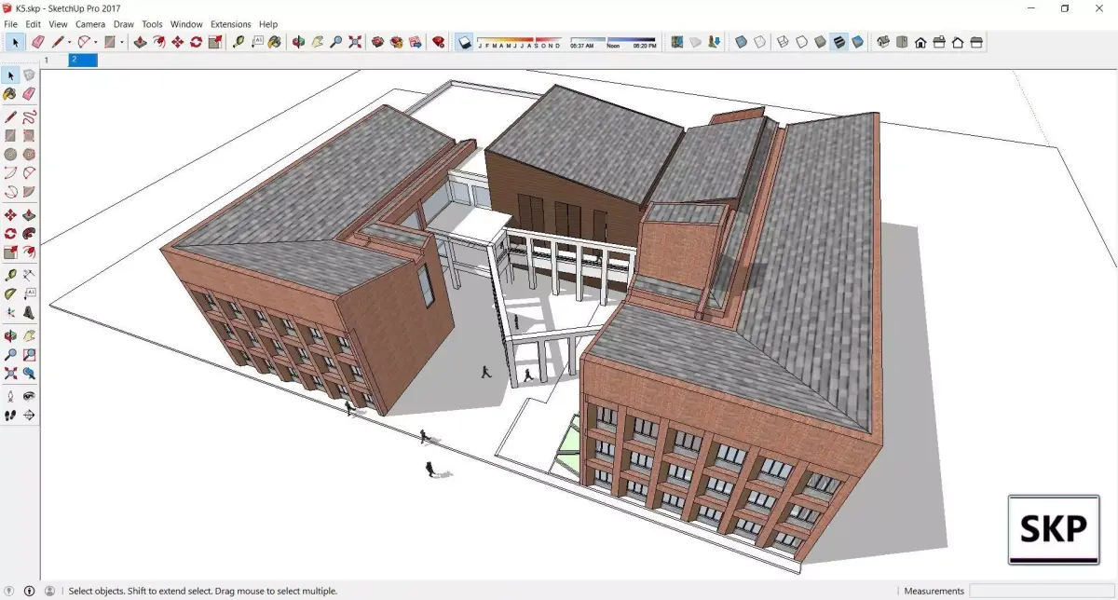Select the Pie arc tool
This screenshot has width=1118, height=600.
pyautogui.click(x=29, y=192)
